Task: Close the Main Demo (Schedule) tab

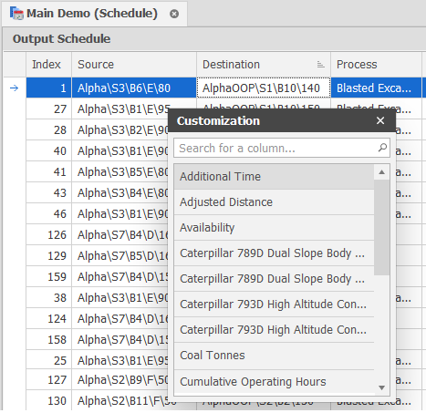Action: pos(174,14)
